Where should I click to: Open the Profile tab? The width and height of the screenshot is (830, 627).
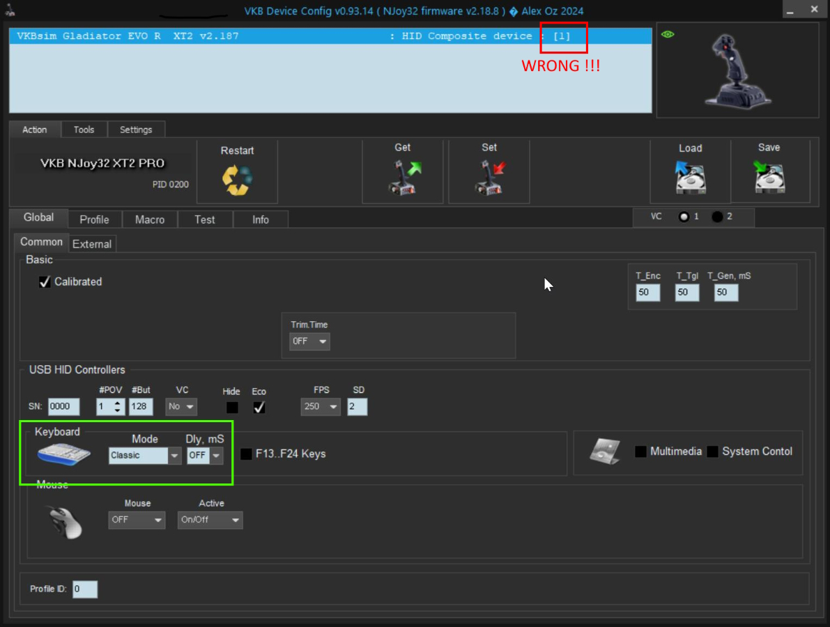(94, 219)
